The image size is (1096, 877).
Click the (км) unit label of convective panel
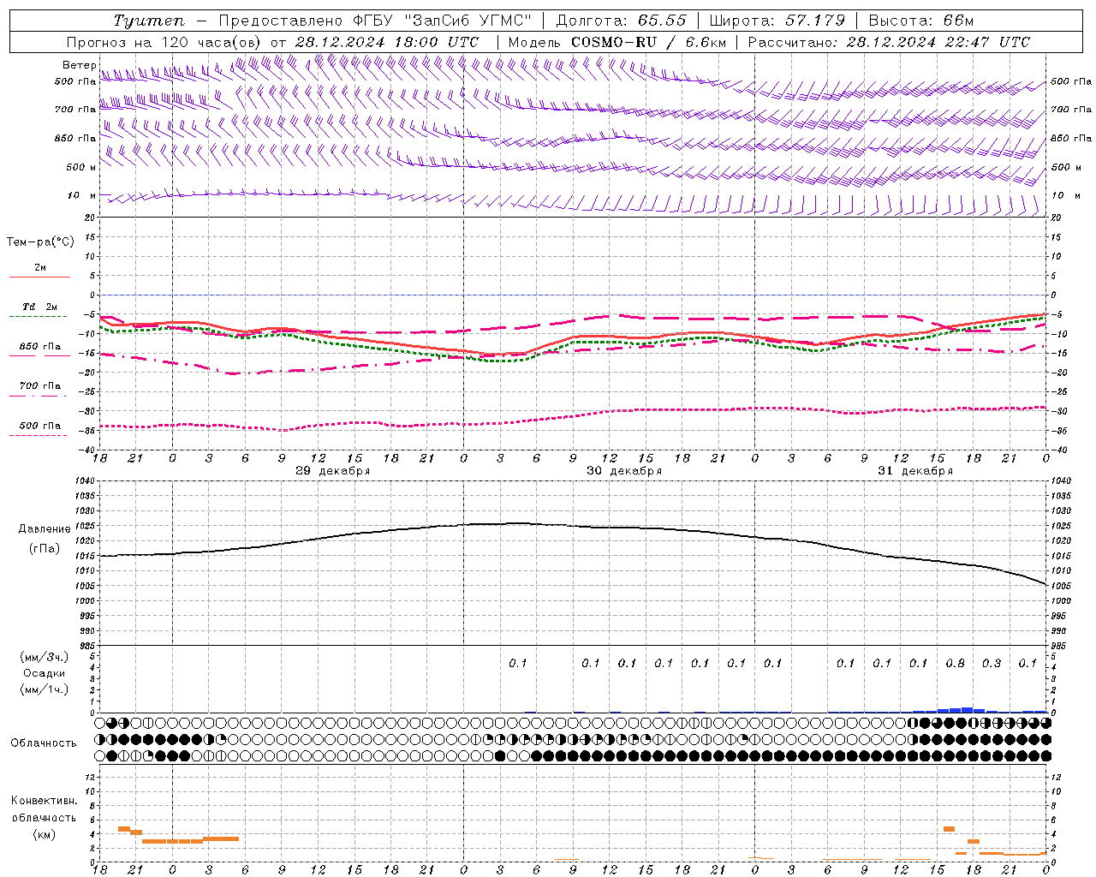tap(45, 834)
